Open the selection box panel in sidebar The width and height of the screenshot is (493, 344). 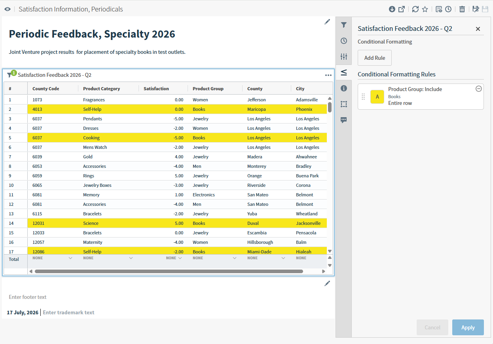(x=344, y=104)
